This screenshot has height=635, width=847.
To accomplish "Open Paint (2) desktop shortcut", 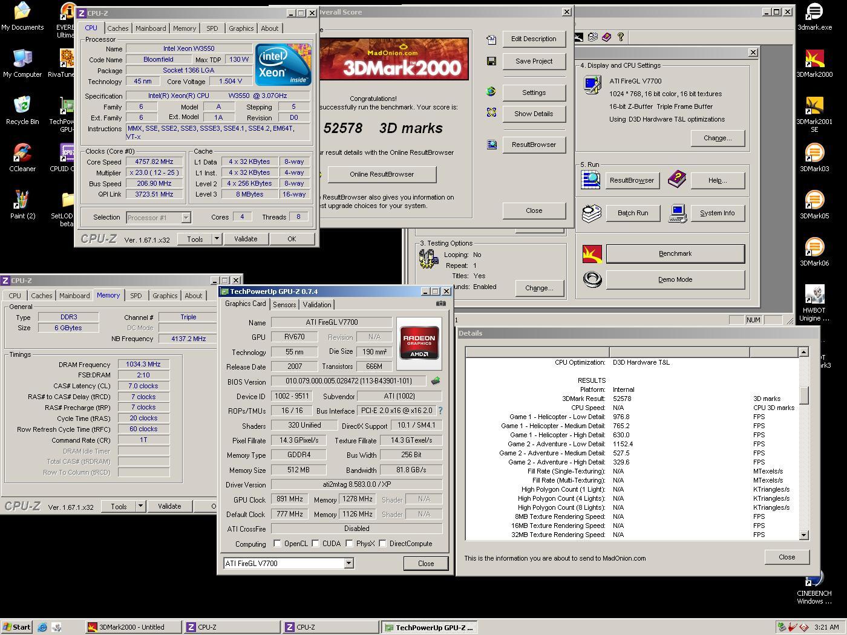I will 22,205.
